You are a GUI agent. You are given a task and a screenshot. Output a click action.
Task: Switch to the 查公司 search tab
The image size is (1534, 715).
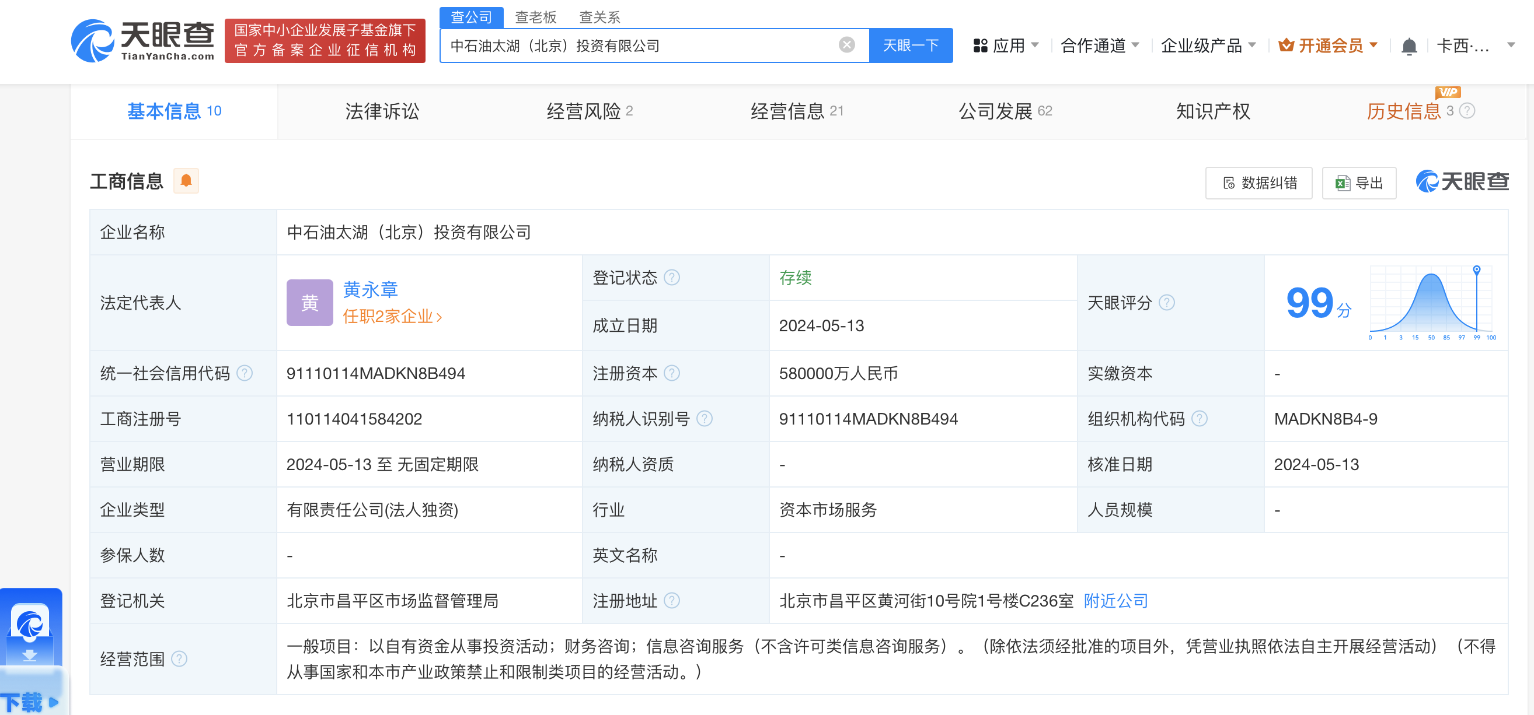(471, 17)
